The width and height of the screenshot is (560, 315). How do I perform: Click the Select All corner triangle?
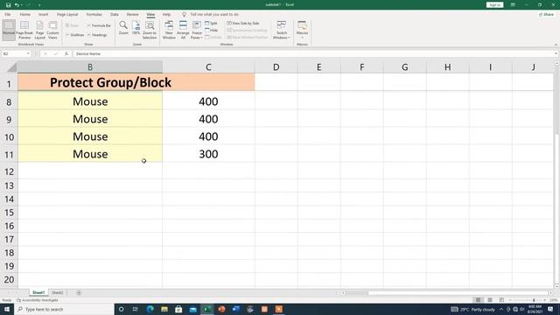[11, 67]
